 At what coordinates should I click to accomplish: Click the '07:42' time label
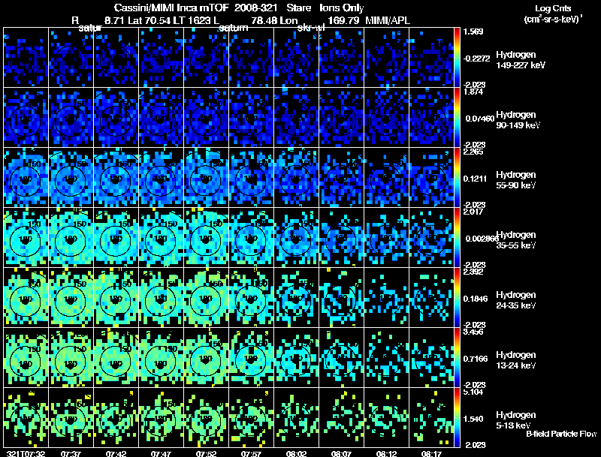(x=116, y=453)
